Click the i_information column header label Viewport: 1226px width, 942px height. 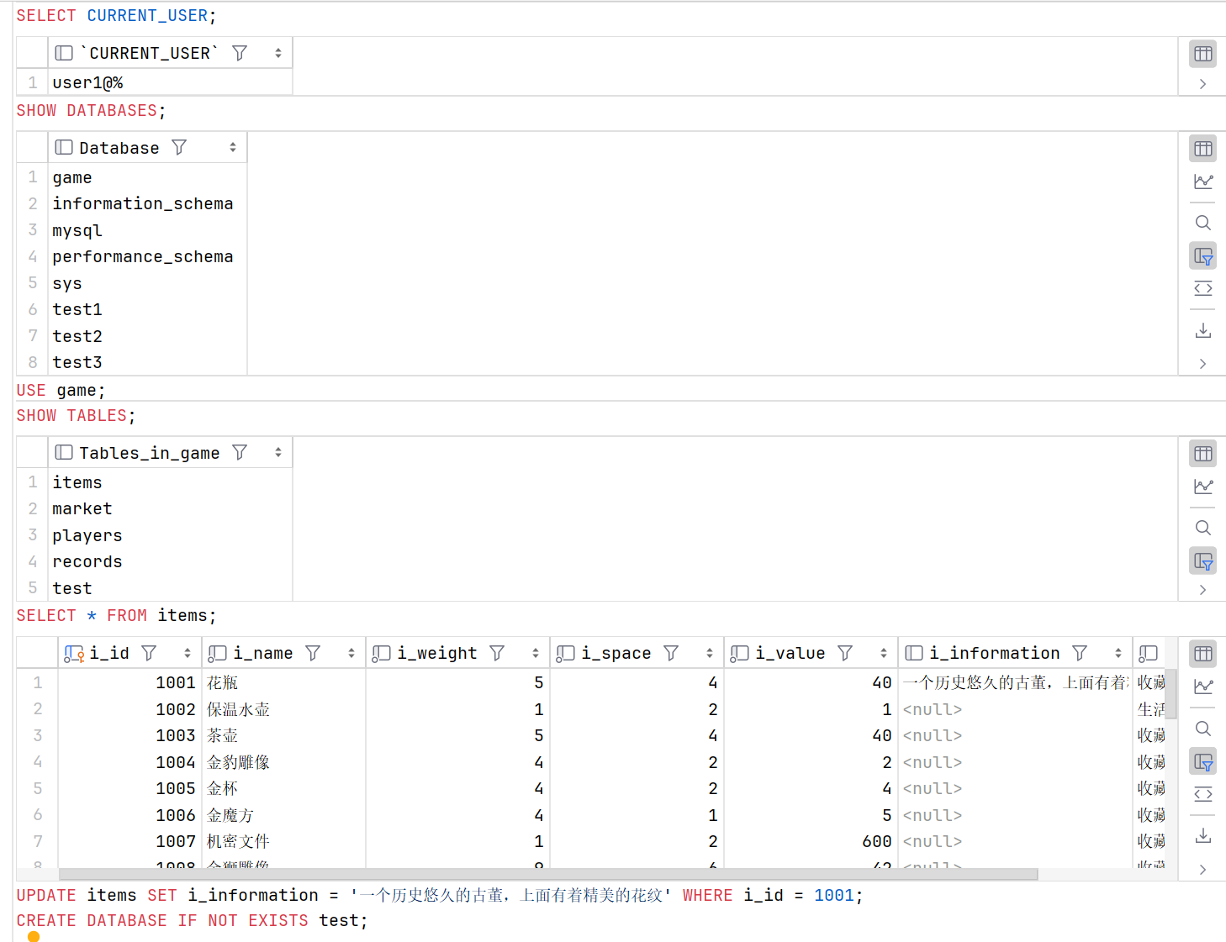click(x=995, y=653)
